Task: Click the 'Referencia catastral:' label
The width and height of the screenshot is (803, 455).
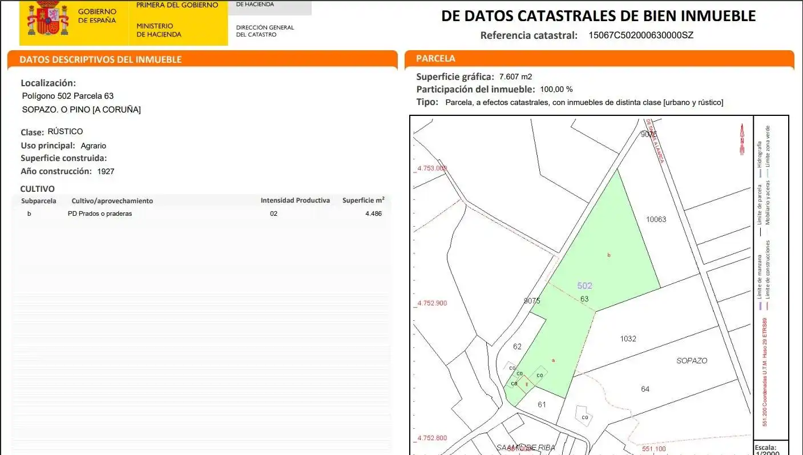Action: tap(529, 35)
